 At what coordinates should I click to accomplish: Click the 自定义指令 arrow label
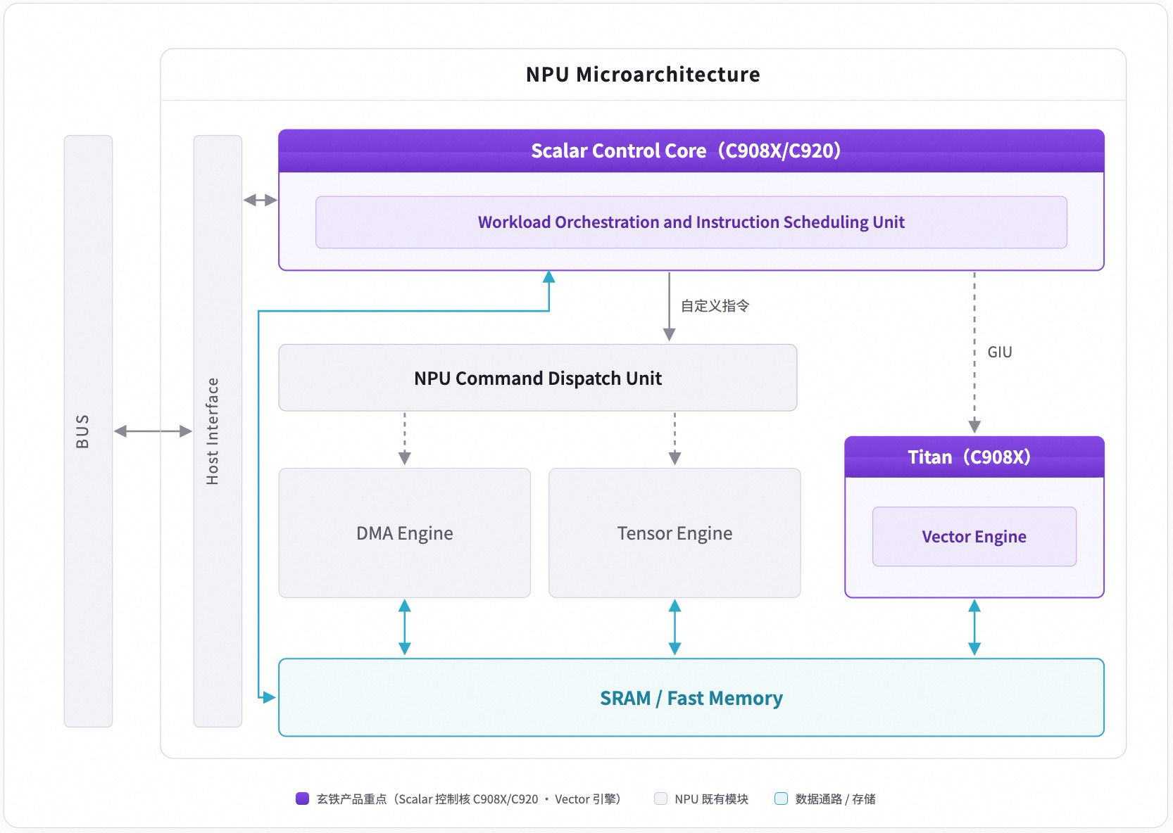click(715, 305)
